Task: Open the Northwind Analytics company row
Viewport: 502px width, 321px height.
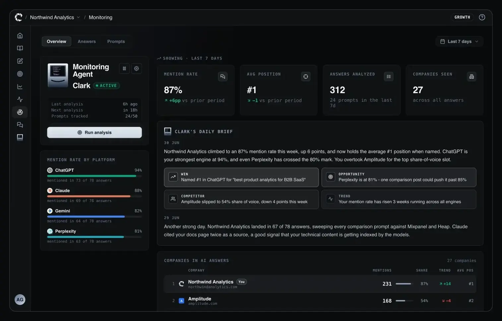Action: pos(320,284)
